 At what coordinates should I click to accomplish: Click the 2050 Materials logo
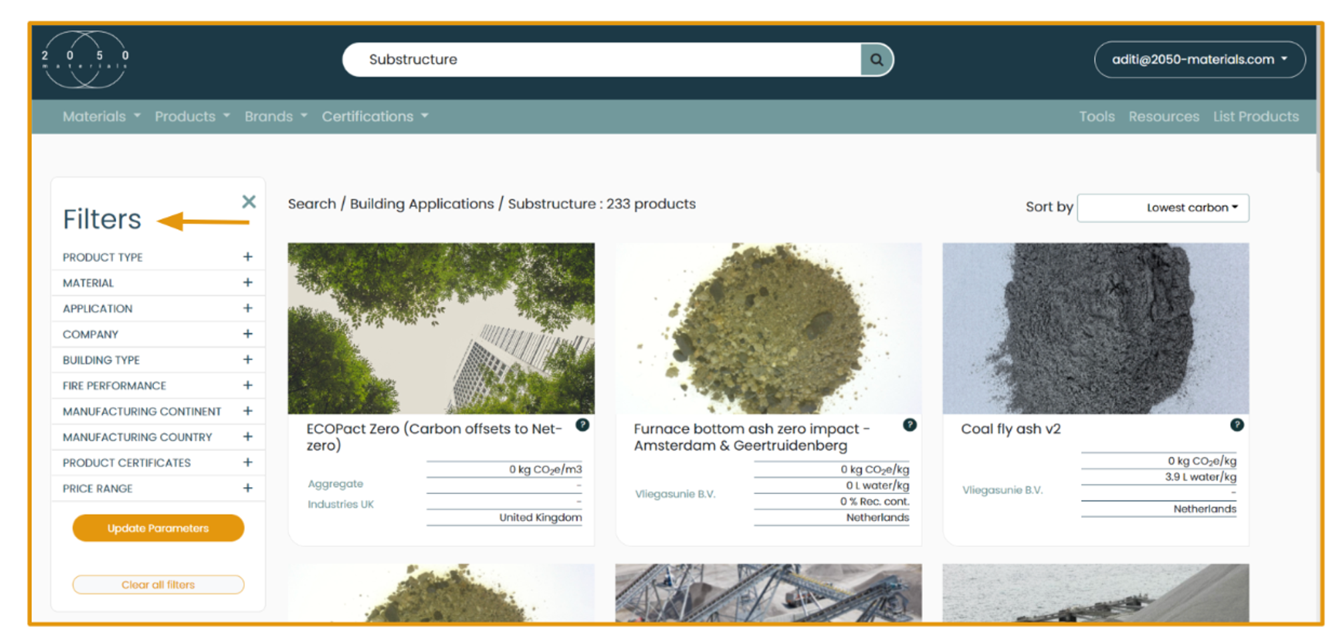click(85, 59)
